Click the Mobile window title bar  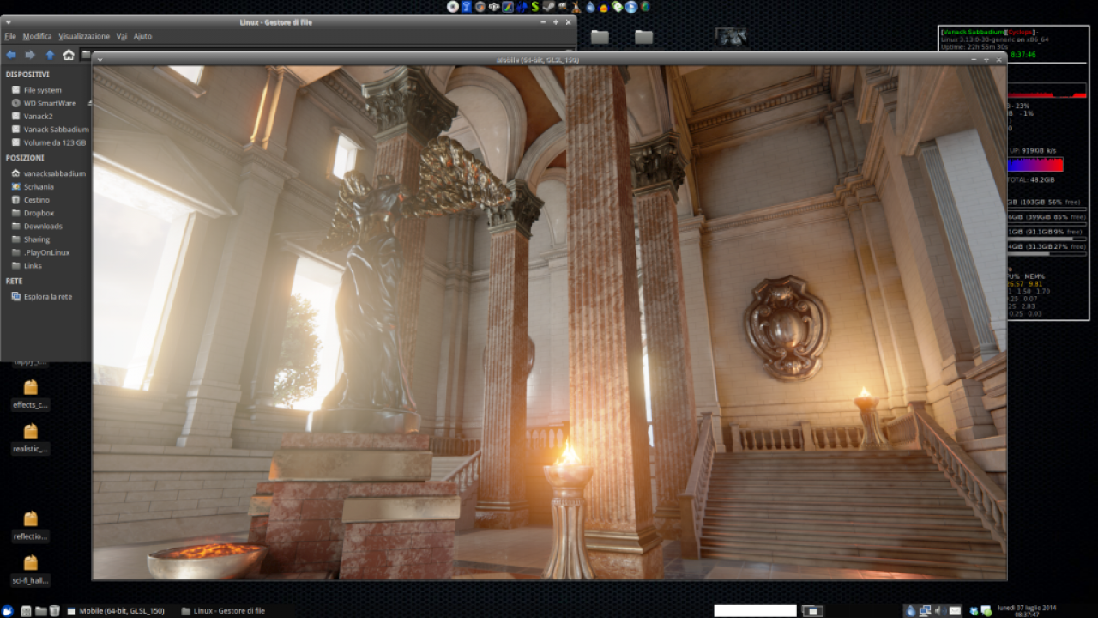549,60
